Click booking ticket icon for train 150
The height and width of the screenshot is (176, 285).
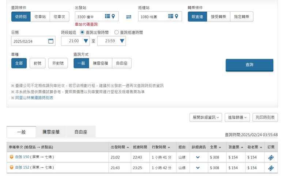pos(271,158)
